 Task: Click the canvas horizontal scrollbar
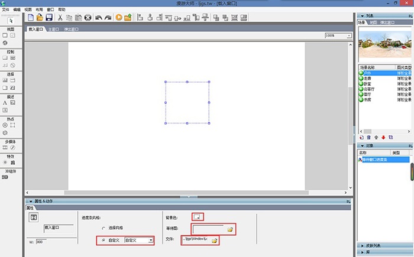[186, 193]
